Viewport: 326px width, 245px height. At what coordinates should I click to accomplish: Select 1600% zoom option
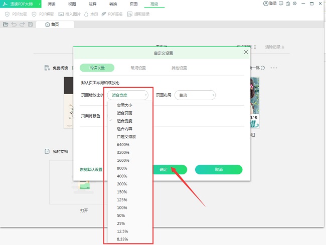click(x=130, y=160)
